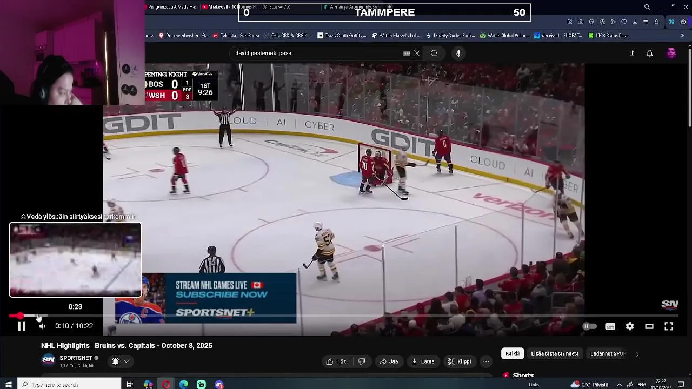Mute the video with the speaker icon
Image resolution: width=692 pixels, height=389 pixels.
(42, 326)
